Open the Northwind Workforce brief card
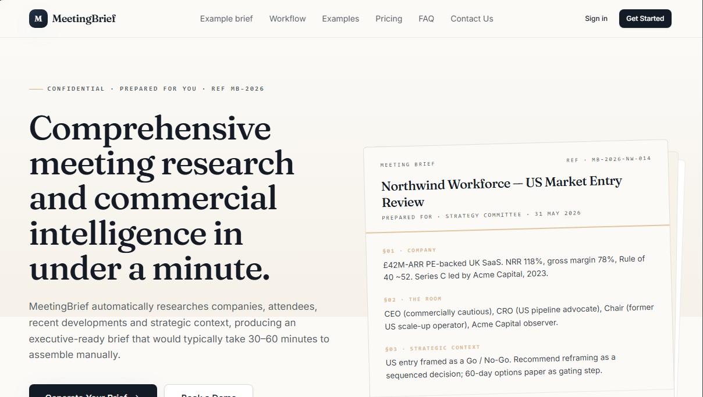Image resolution: width=703 pixels, height=397 pixels. pyautogui.click(x=520, y=269)
